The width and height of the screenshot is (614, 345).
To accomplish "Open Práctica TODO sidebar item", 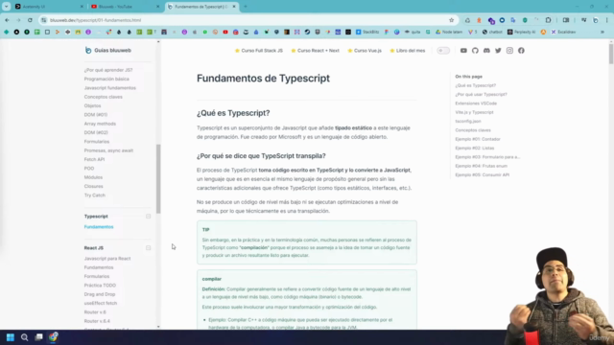I will coord(100,286).
